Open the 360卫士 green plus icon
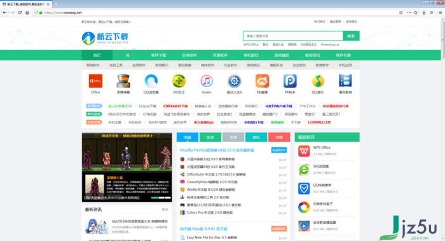The image size is (445, 241). point(179,81)
